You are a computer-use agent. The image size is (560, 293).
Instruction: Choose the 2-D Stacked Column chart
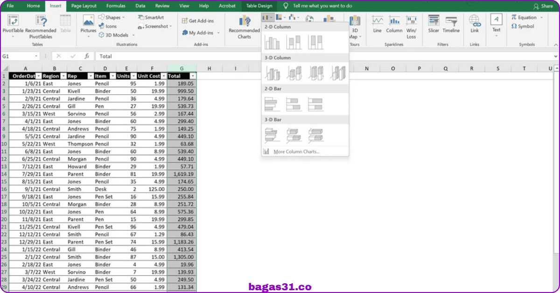[x=294, y=42]
